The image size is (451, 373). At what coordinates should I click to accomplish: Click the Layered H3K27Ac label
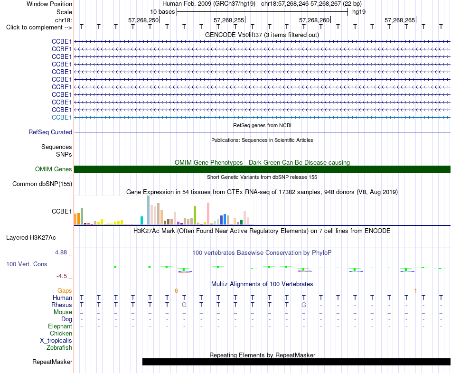pyautogui.click(x=31, y=238)
